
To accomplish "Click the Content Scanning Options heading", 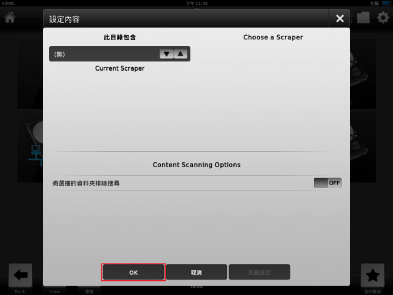I will coord(196,165).
